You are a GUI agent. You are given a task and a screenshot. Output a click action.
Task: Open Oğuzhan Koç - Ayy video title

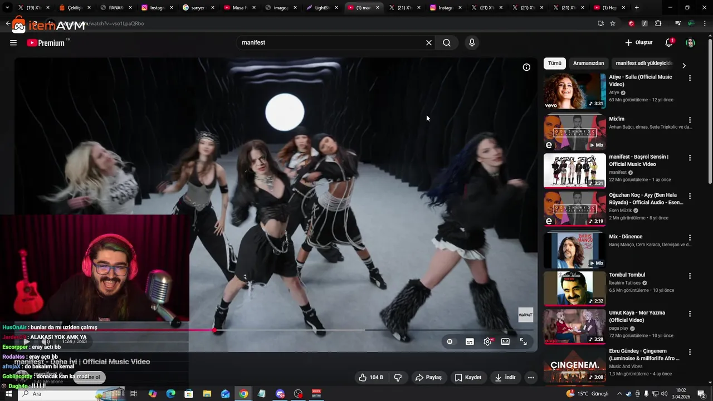646,199
